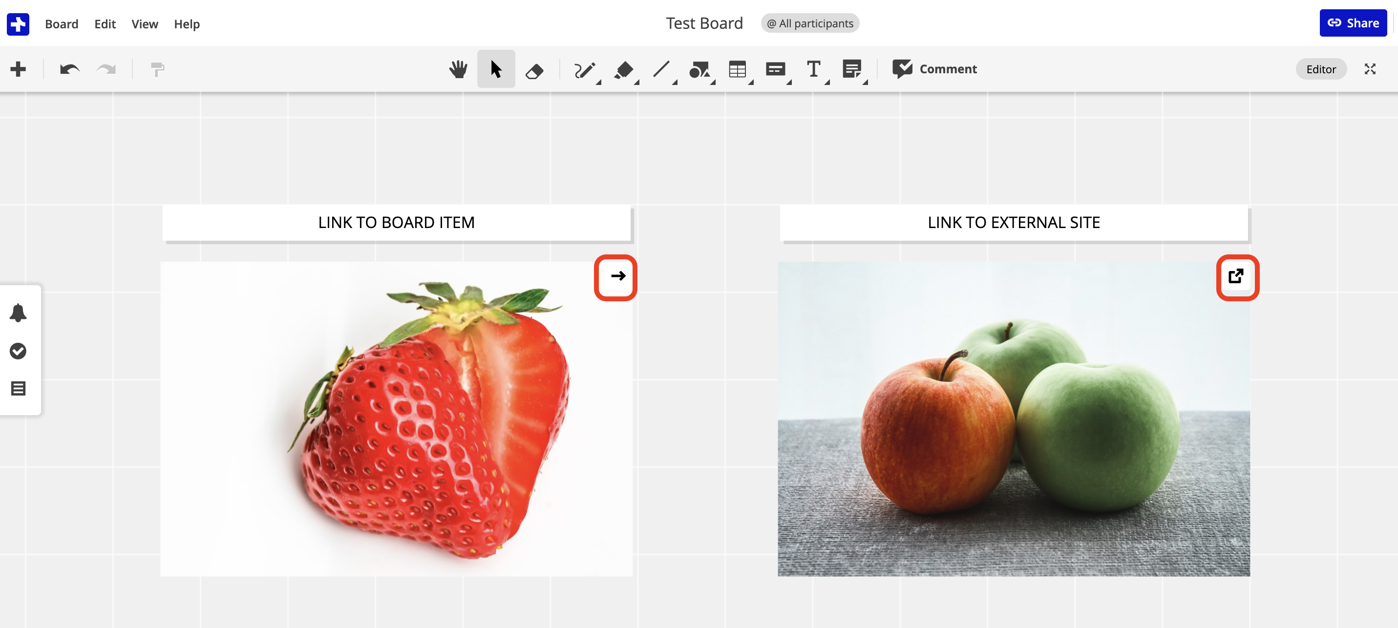The width and height of the screenshot is (1398, 628).
Task: Expand the sticky note tool options
Action: (866, 82)
